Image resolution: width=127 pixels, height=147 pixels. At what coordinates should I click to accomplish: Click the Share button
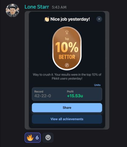(x=67, y=108)
